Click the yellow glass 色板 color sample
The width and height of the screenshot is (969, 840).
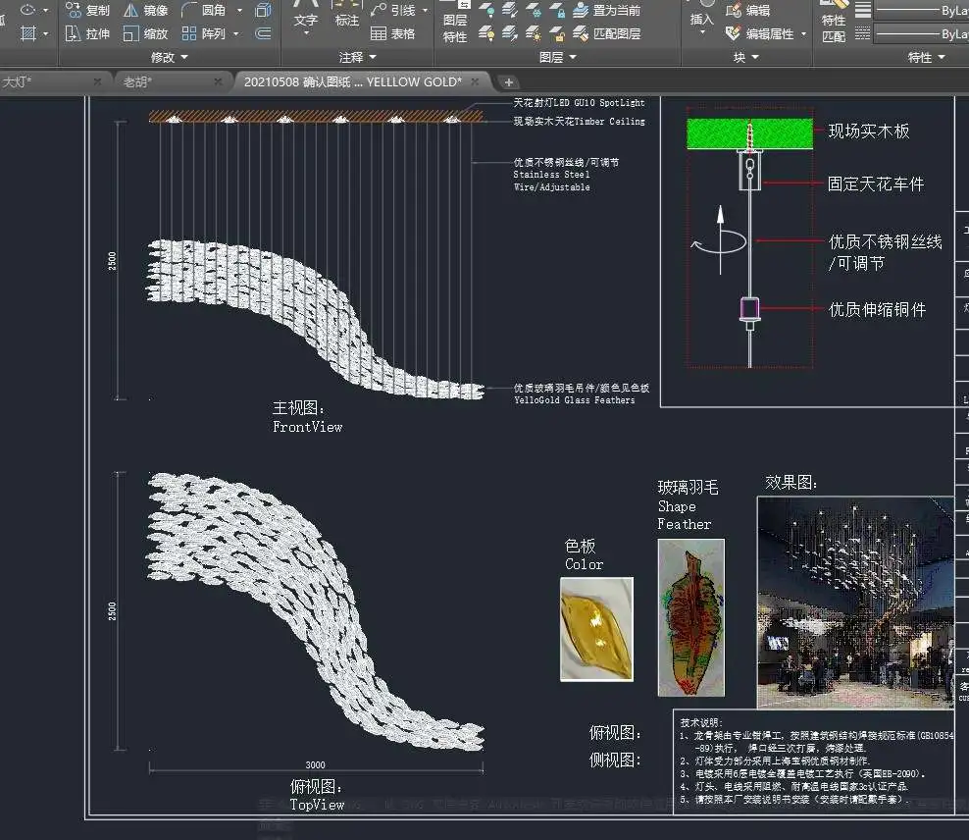click(596, 629)
